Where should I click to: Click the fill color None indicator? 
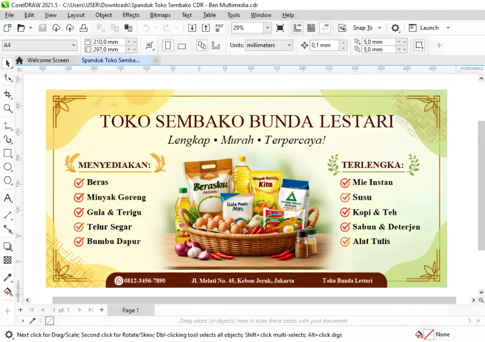429,334
